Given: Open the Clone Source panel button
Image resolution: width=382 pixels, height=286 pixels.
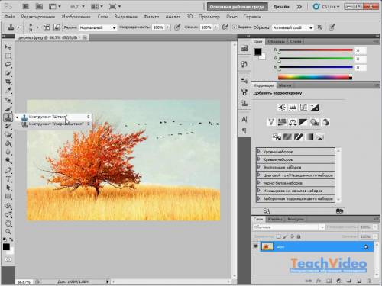Looking at the screenshot, I should click(244, 103).
